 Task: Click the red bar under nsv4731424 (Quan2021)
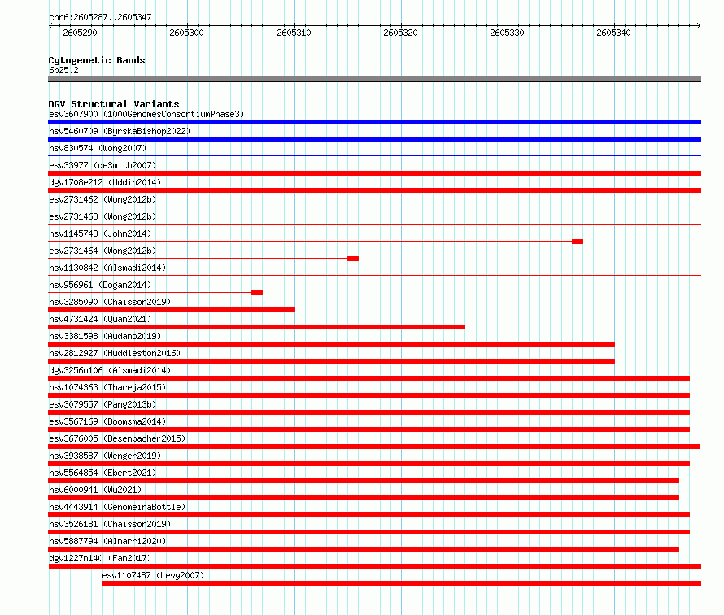[x=256, y=327]
